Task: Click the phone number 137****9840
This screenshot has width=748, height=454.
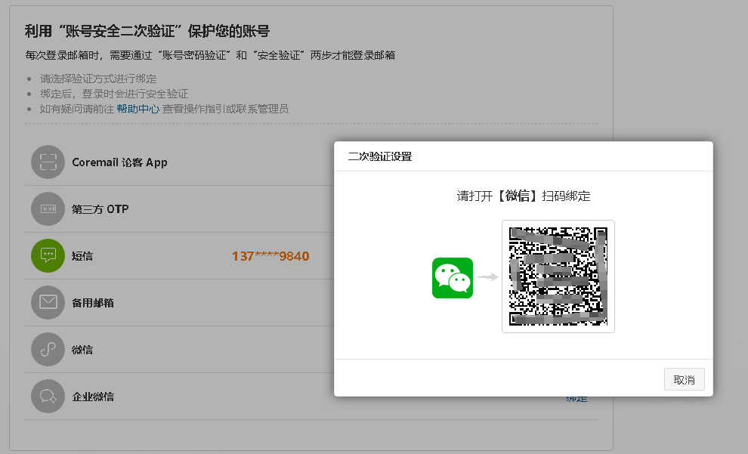Action: tap(270, 256)
